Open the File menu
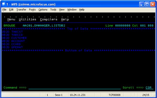 click(5, 10)
